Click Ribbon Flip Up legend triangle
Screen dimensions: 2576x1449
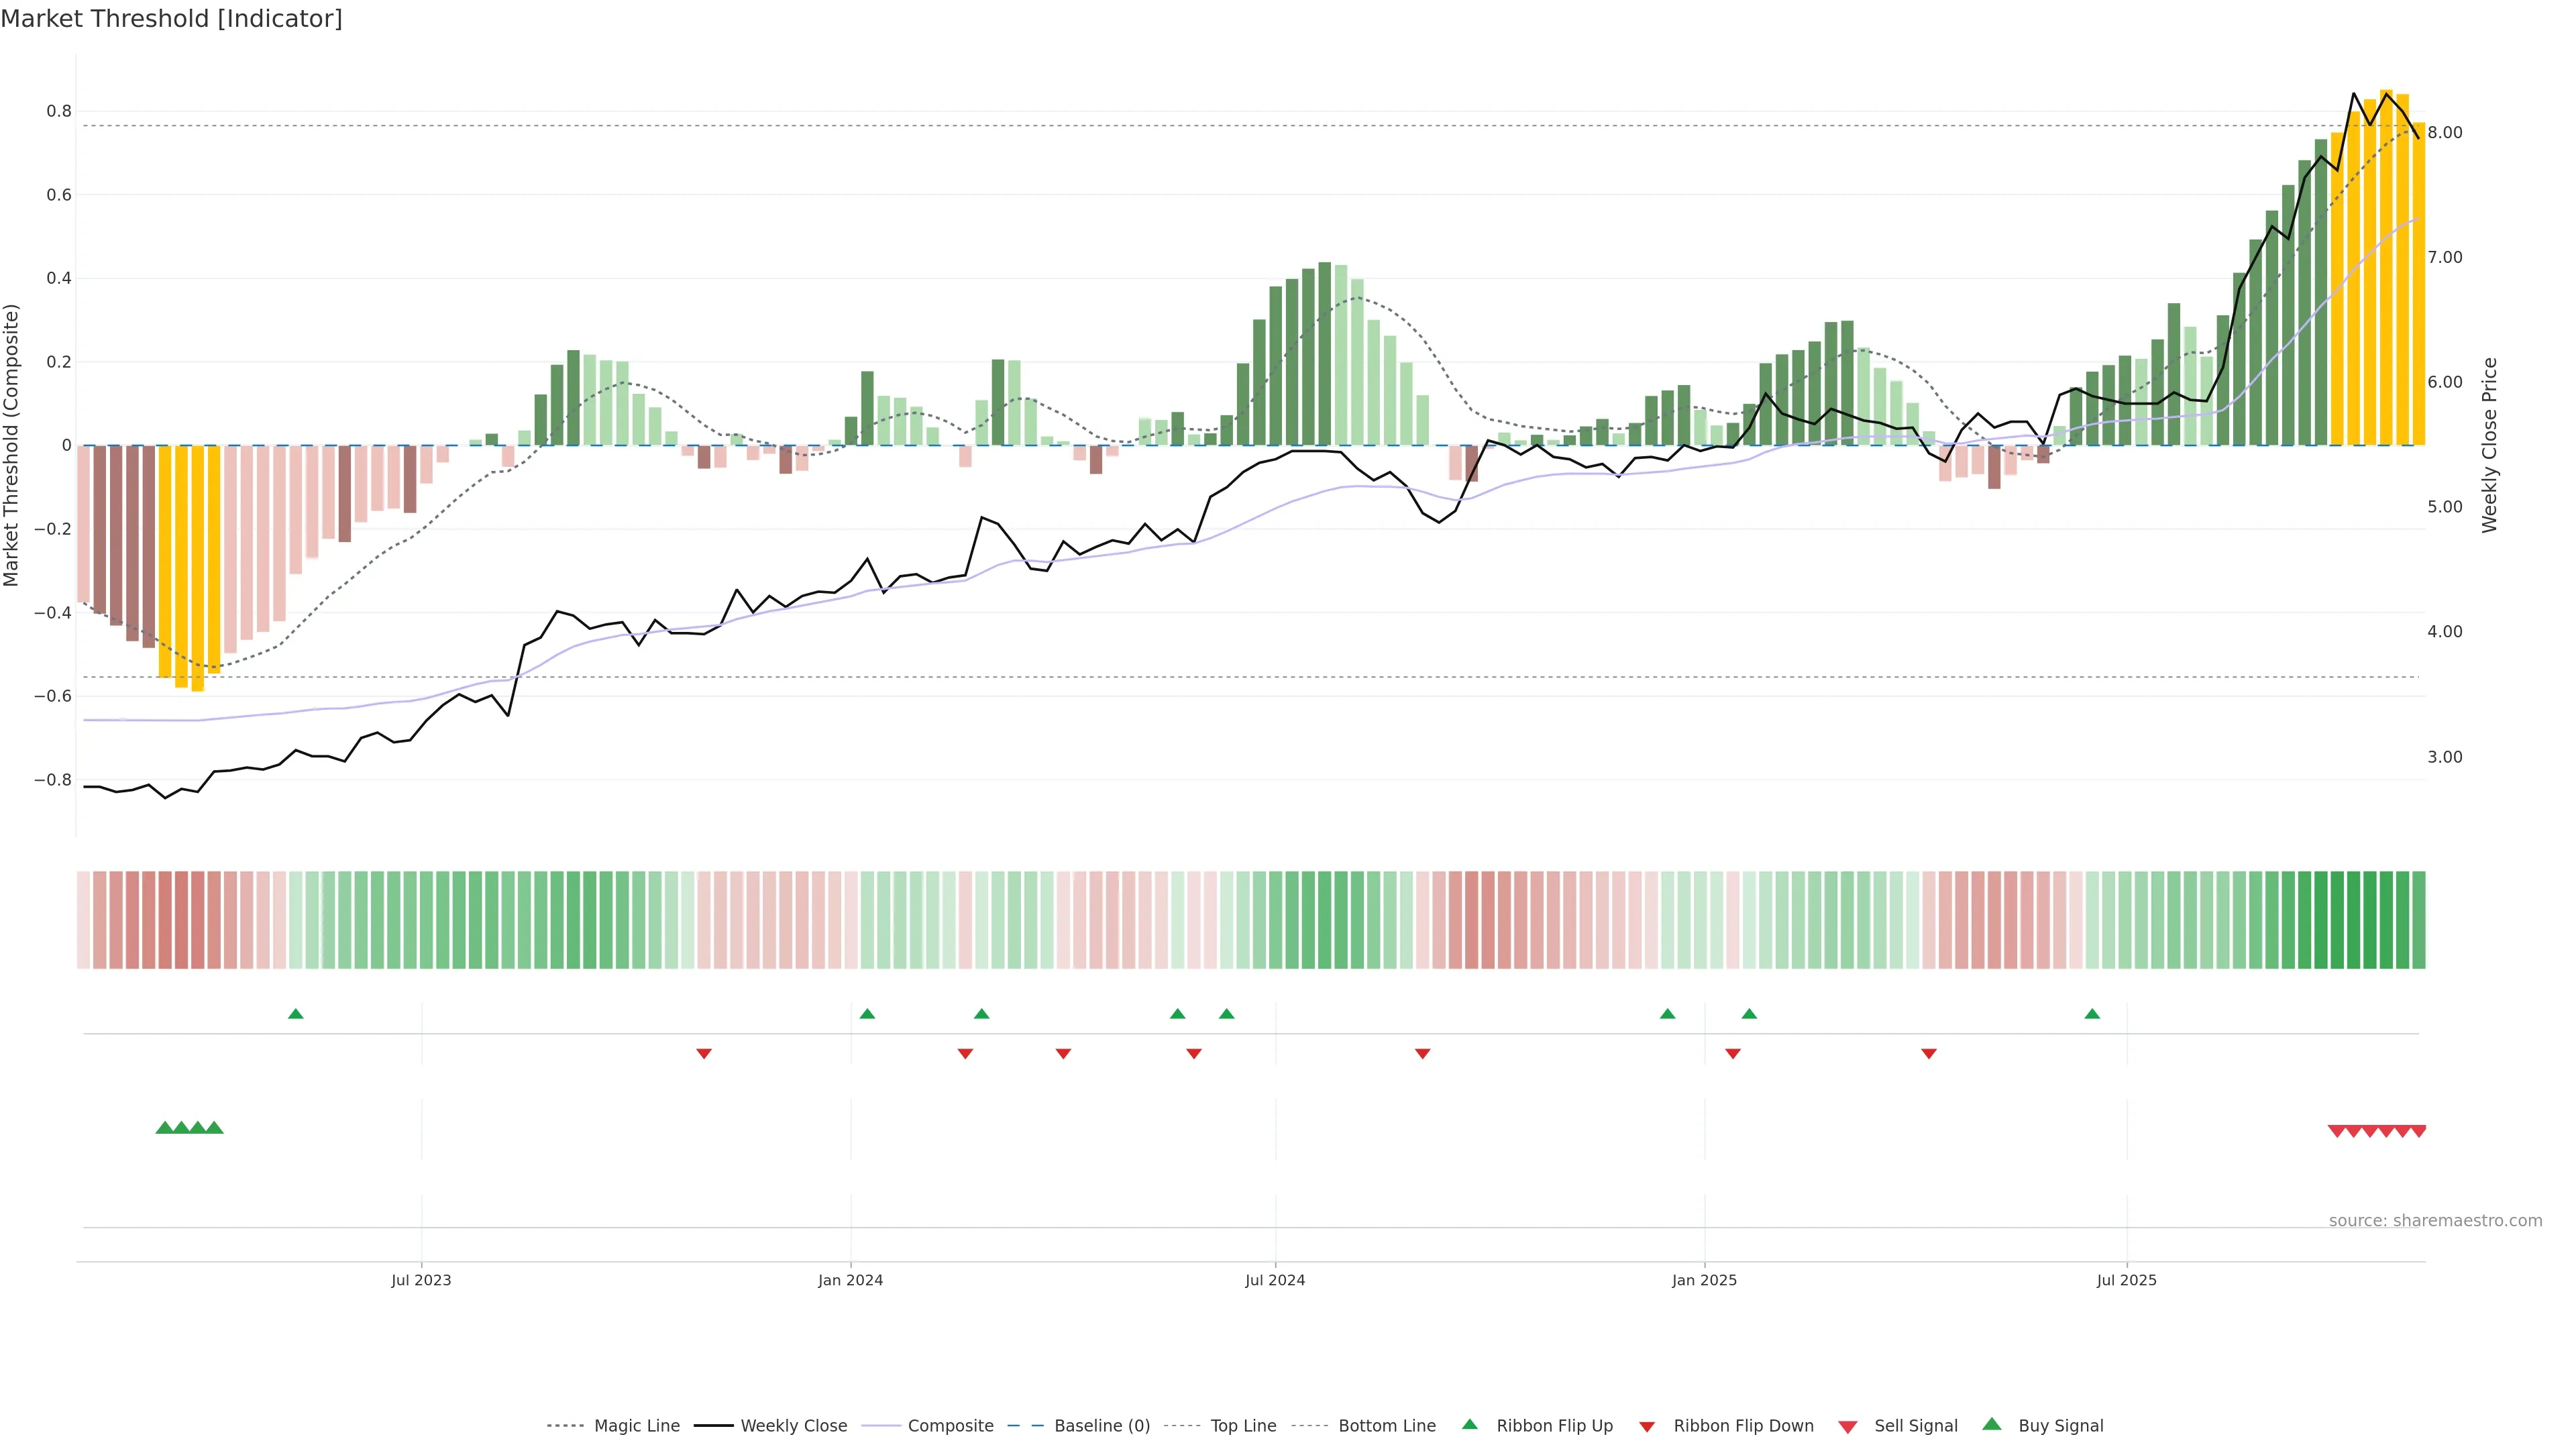pyautogui.click(x=1470, y=1424)
